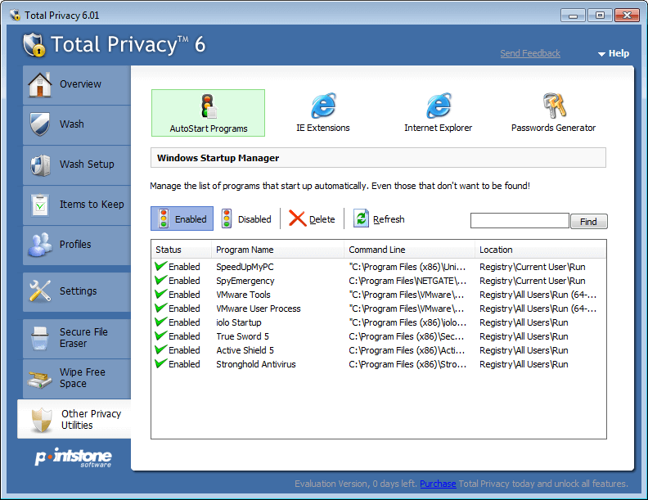Click the green Refresh arrows icon

click(x=361, y=218)
